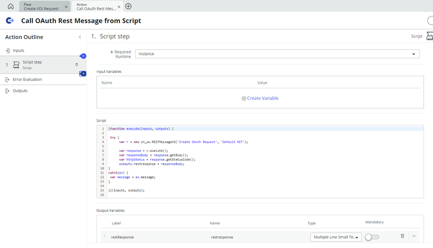Viewport: 433px width, 248px height.
Task: Click the blue back arrow action icon
Action: tap(10, 20)
